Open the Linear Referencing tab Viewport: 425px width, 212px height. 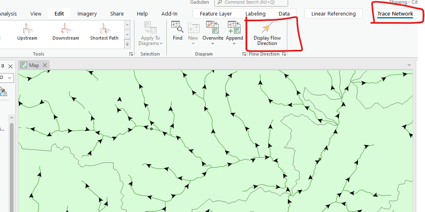[333, 14]
